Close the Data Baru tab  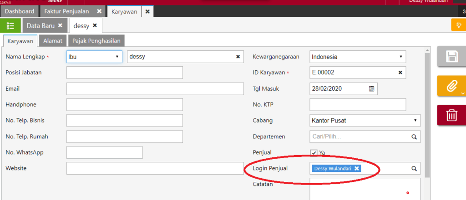pyautogui.click(x=60, y=26)
